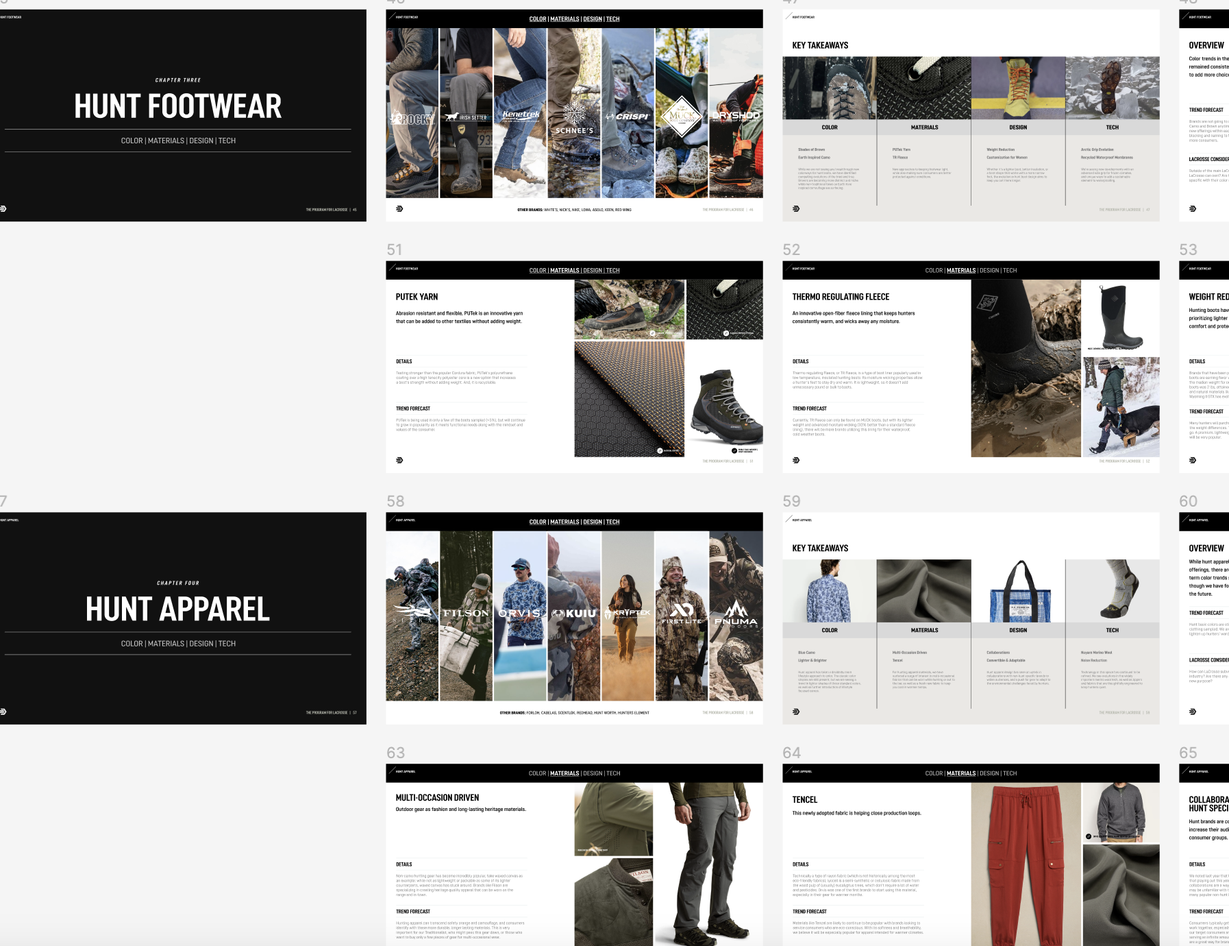Select MATERIALS in Thermo Regulating Fleece slide header
This screenshot has height=946, width=1229.
coord(961,271)
